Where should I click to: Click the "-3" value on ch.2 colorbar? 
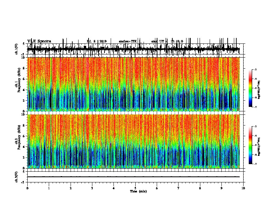[x=255, y=127]
